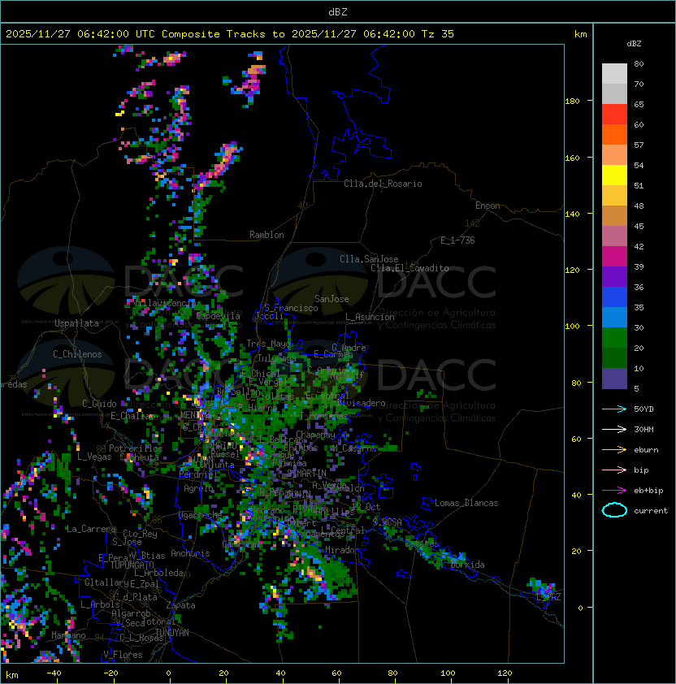Click the first timestamp 2025/11/27 06:42:00 UTC
676x684 pixels.
(80, 34)
